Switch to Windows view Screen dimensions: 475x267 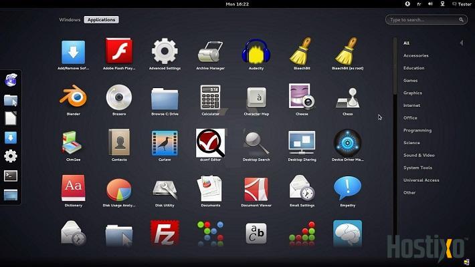click(x=70, y=19)
